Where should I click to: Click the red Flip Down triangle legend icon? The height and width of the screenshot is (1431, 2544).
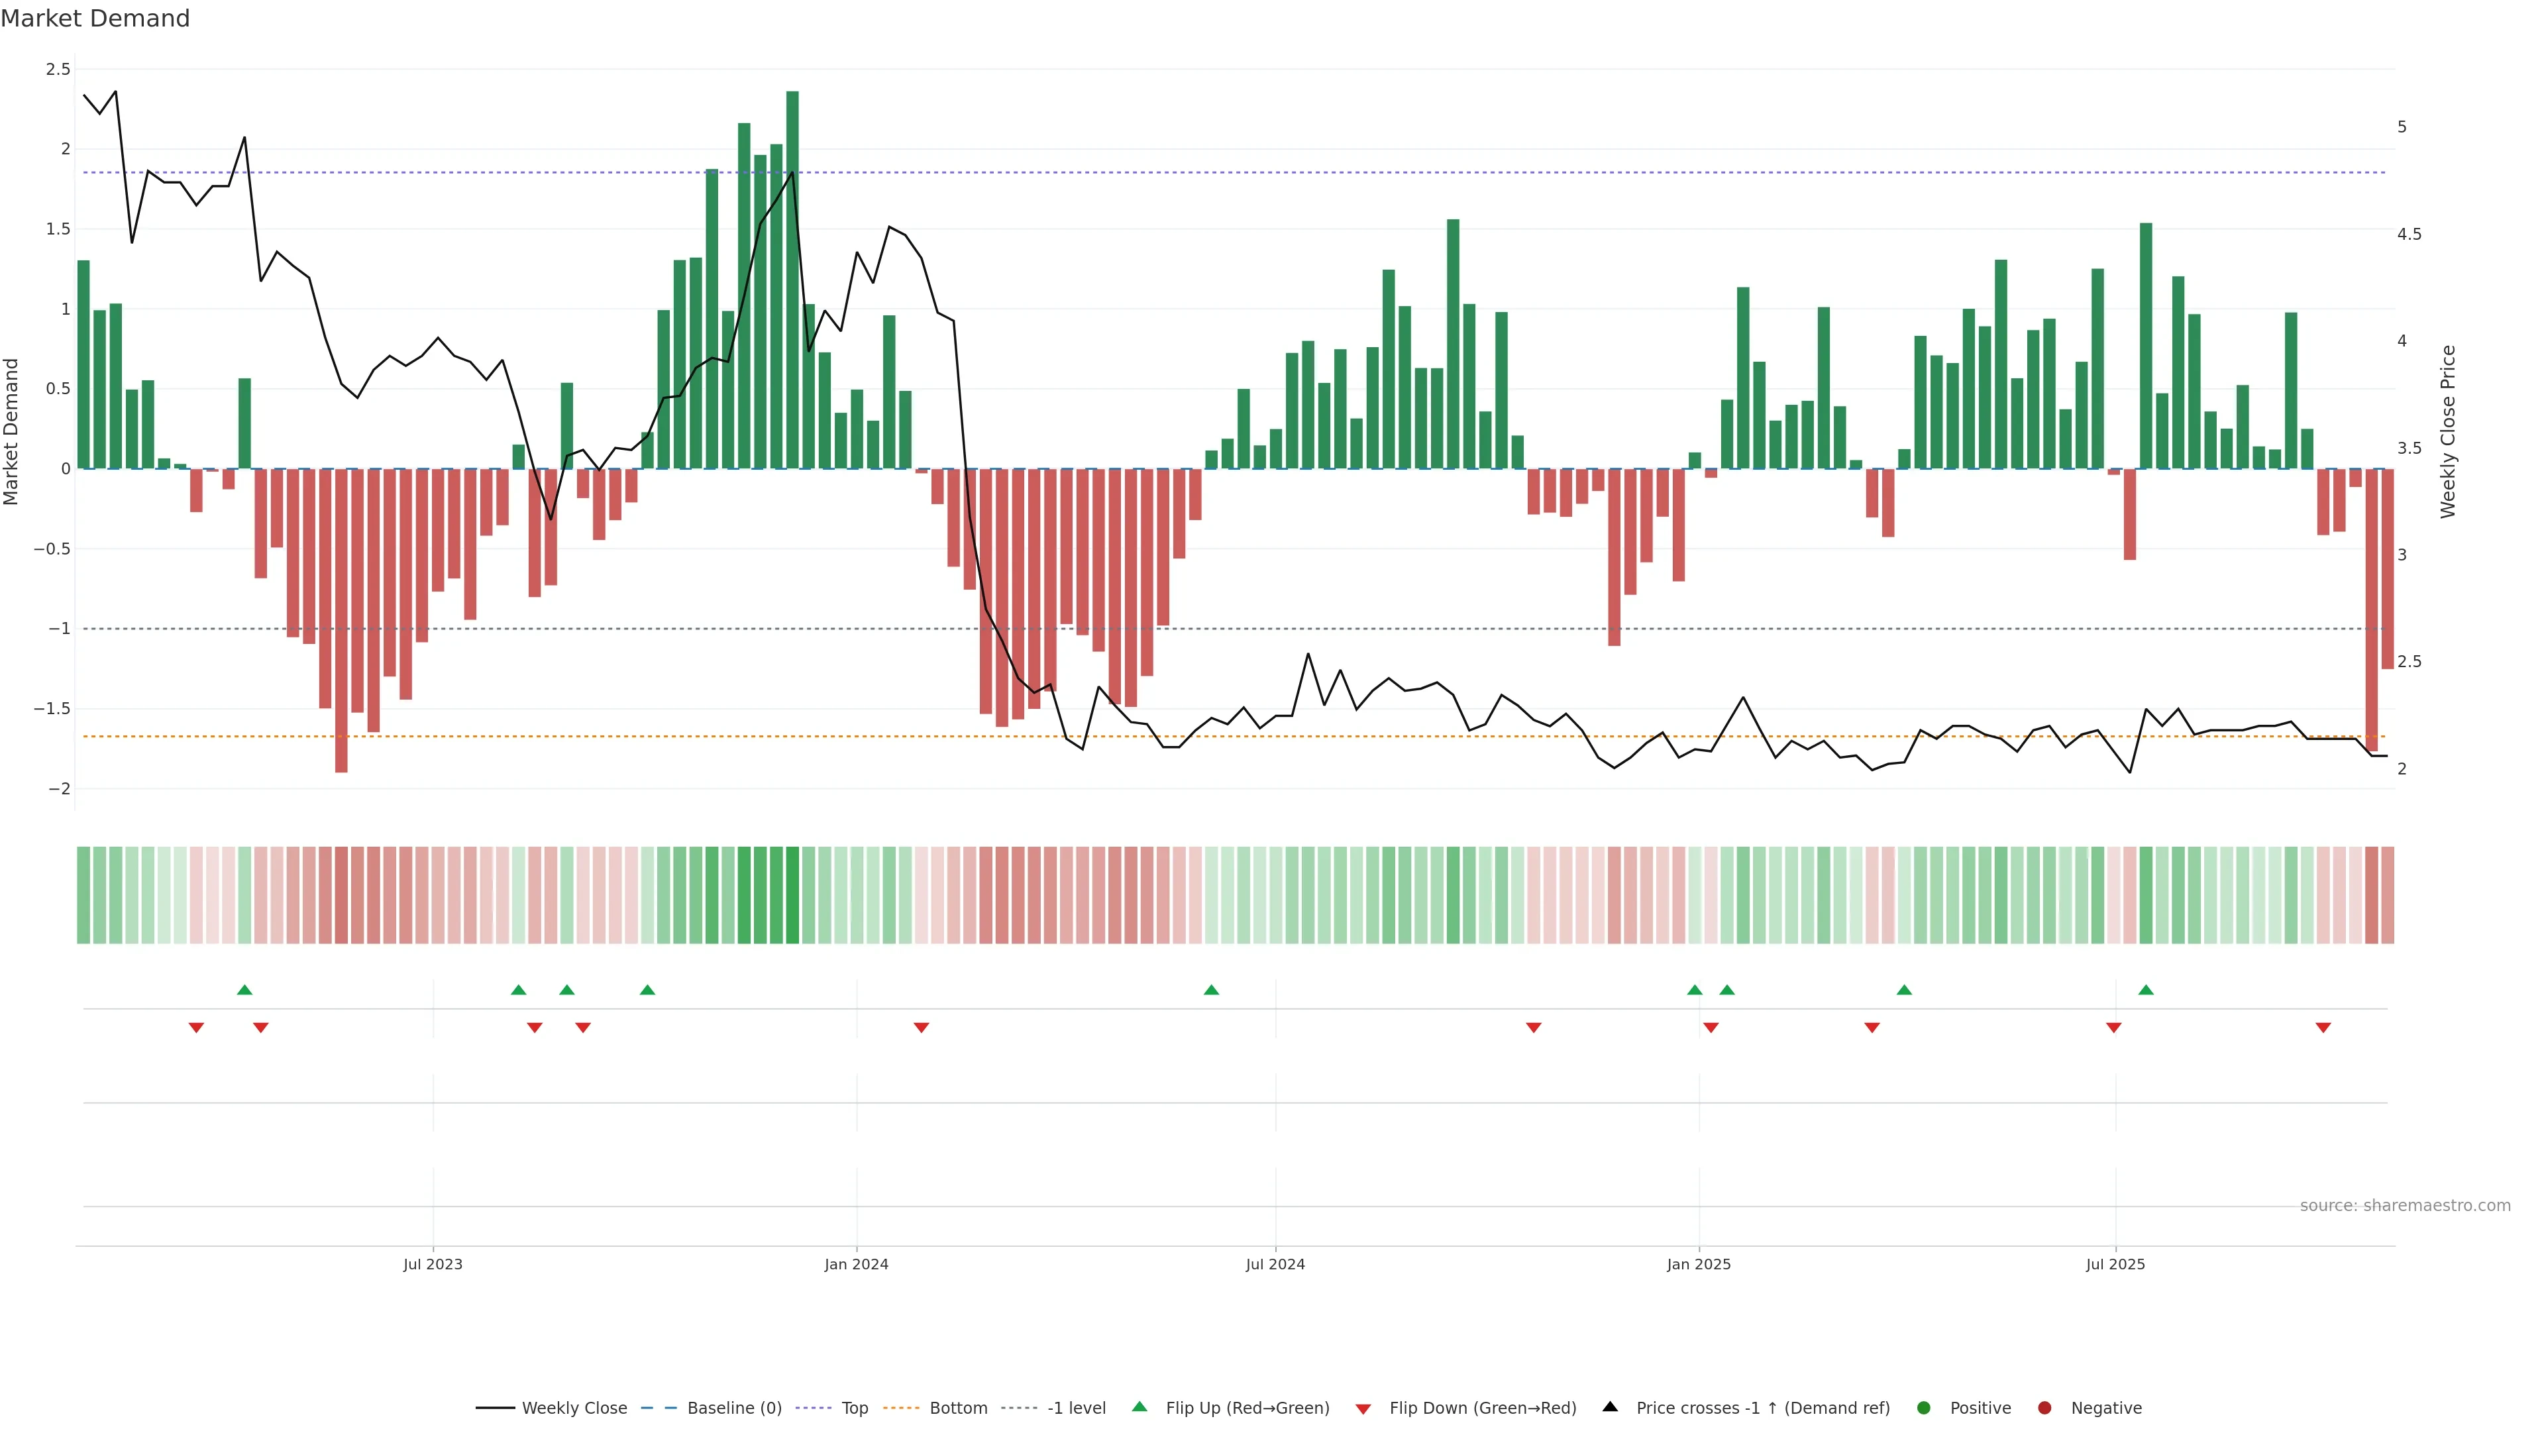coord(1363,1408)
